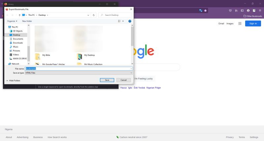Image resolution: width=264 pixels, height=141 pixels.
Task: Select Network in the folder tree
Action: pos(15,64)
